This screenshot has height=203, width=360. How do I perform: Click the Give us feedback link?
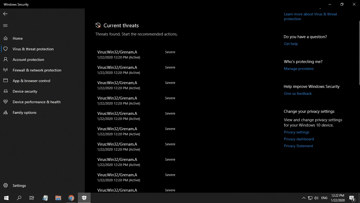[x=298, y=93]
